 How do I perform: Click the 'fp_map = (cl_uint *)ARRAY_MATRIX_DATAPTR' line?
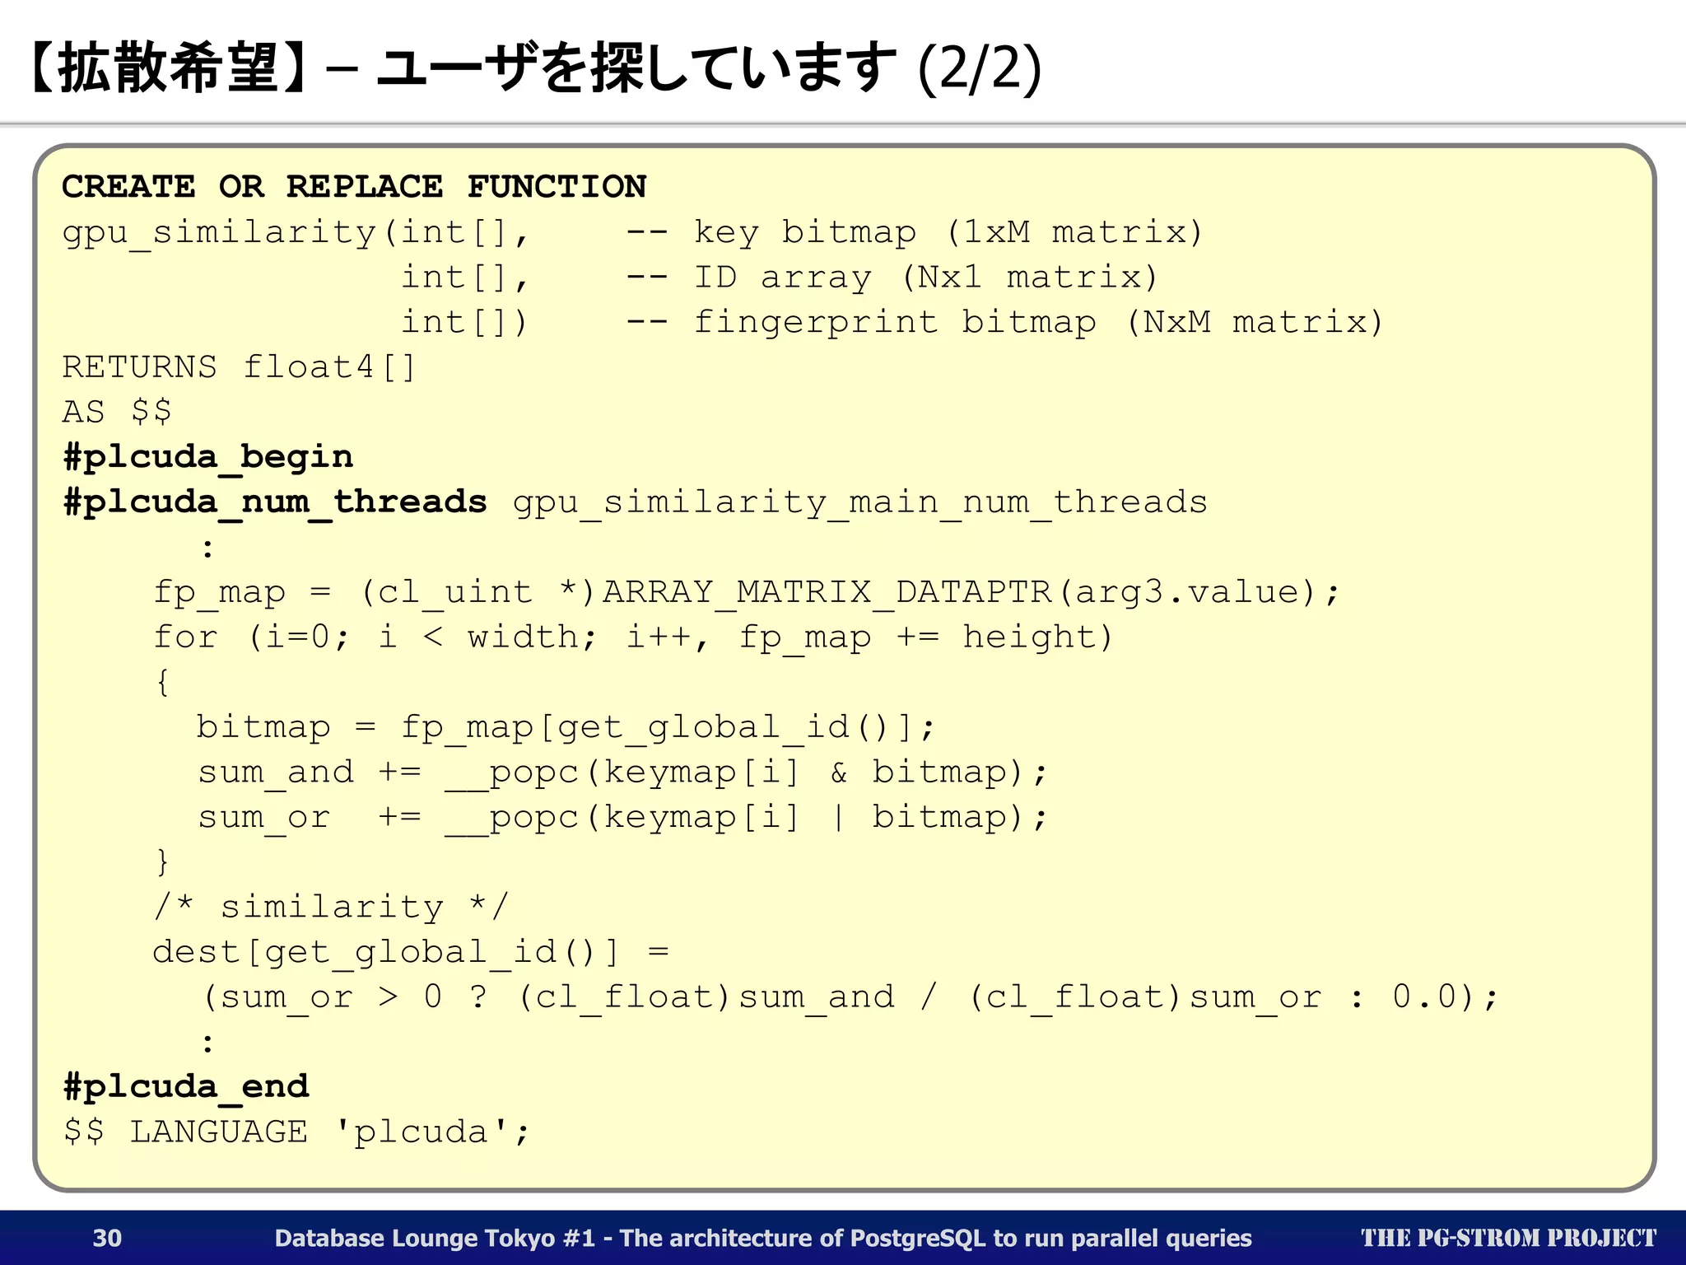(x=747, y=592)
